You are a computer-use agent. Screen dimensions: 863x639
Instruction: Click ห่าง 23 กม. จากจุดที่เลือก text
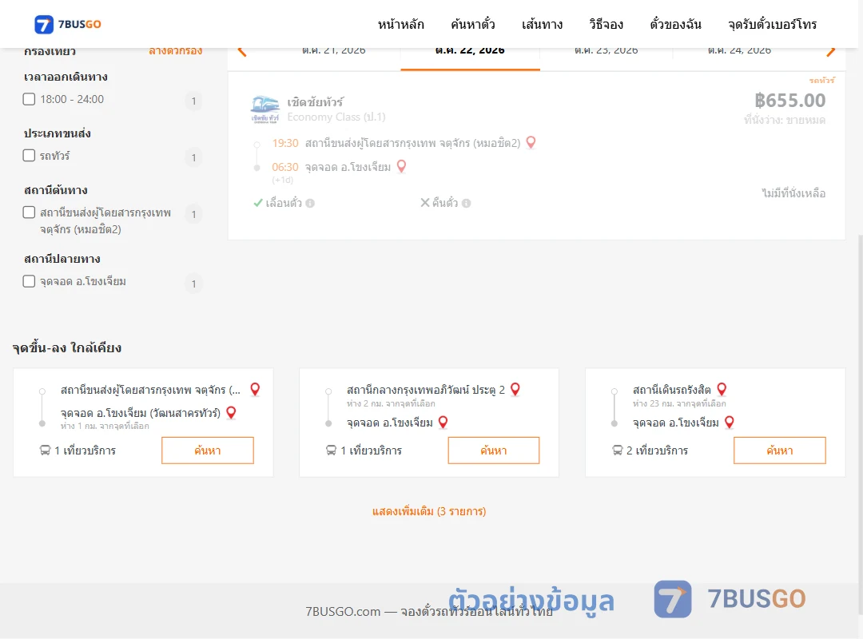[679, 403]
